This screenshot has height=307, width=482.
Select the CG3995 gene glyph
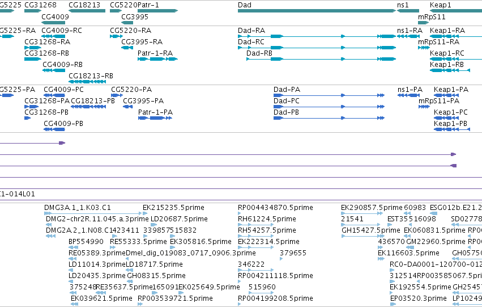tap(127, 23)
